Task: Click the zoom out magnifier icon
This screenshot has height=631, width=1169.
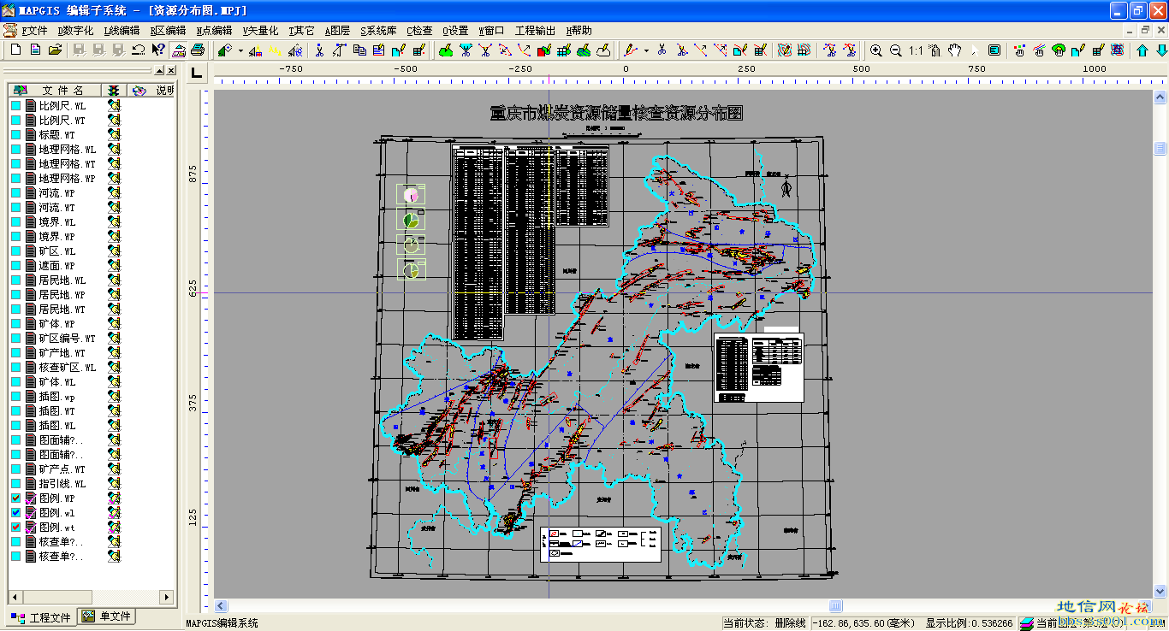Action: click(x=896, y=50)
